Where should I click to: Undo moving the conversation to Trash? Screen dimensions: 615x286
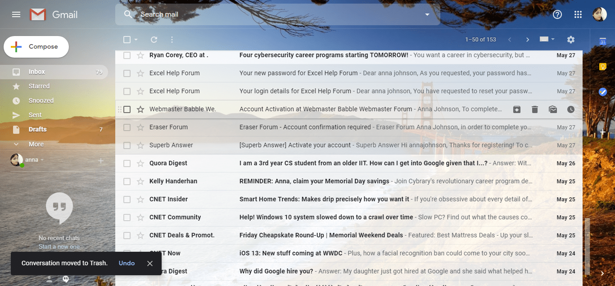coord(127,263)
